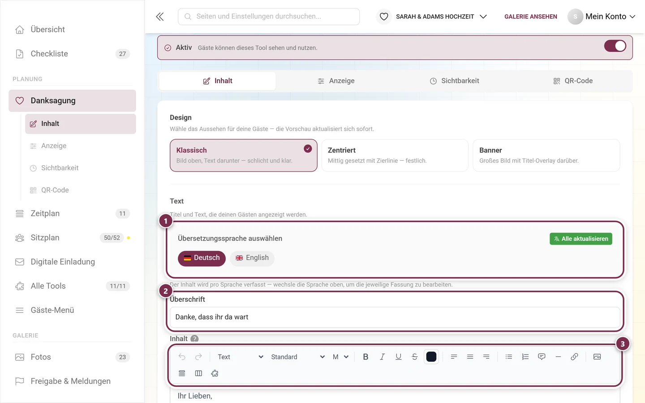Switch translation language to English
The width and height of the screenshot is (645, 403).
(252, 258)
